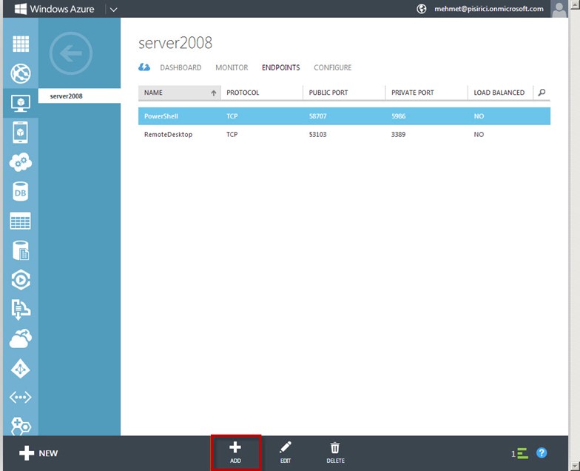The height and width of the screenshot is (471, 580).
Task: Click public port 58707
Action: (318, 116)
